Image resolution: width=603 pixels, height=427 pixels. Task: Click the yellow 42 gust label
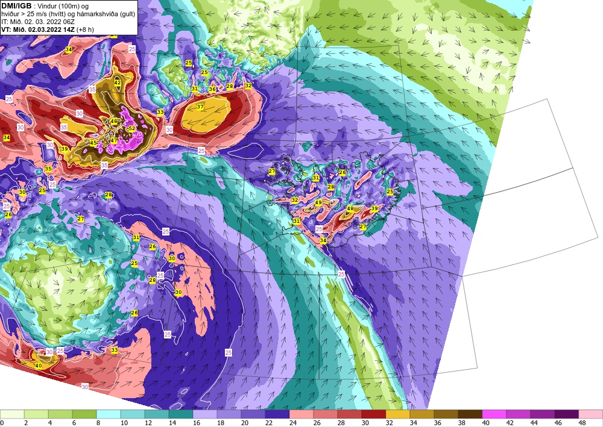coord(118,83)
